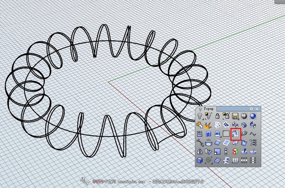Viewport: 285px width, 188px height.
Task: Close the Popup toolbar
Action: point(257,109)
